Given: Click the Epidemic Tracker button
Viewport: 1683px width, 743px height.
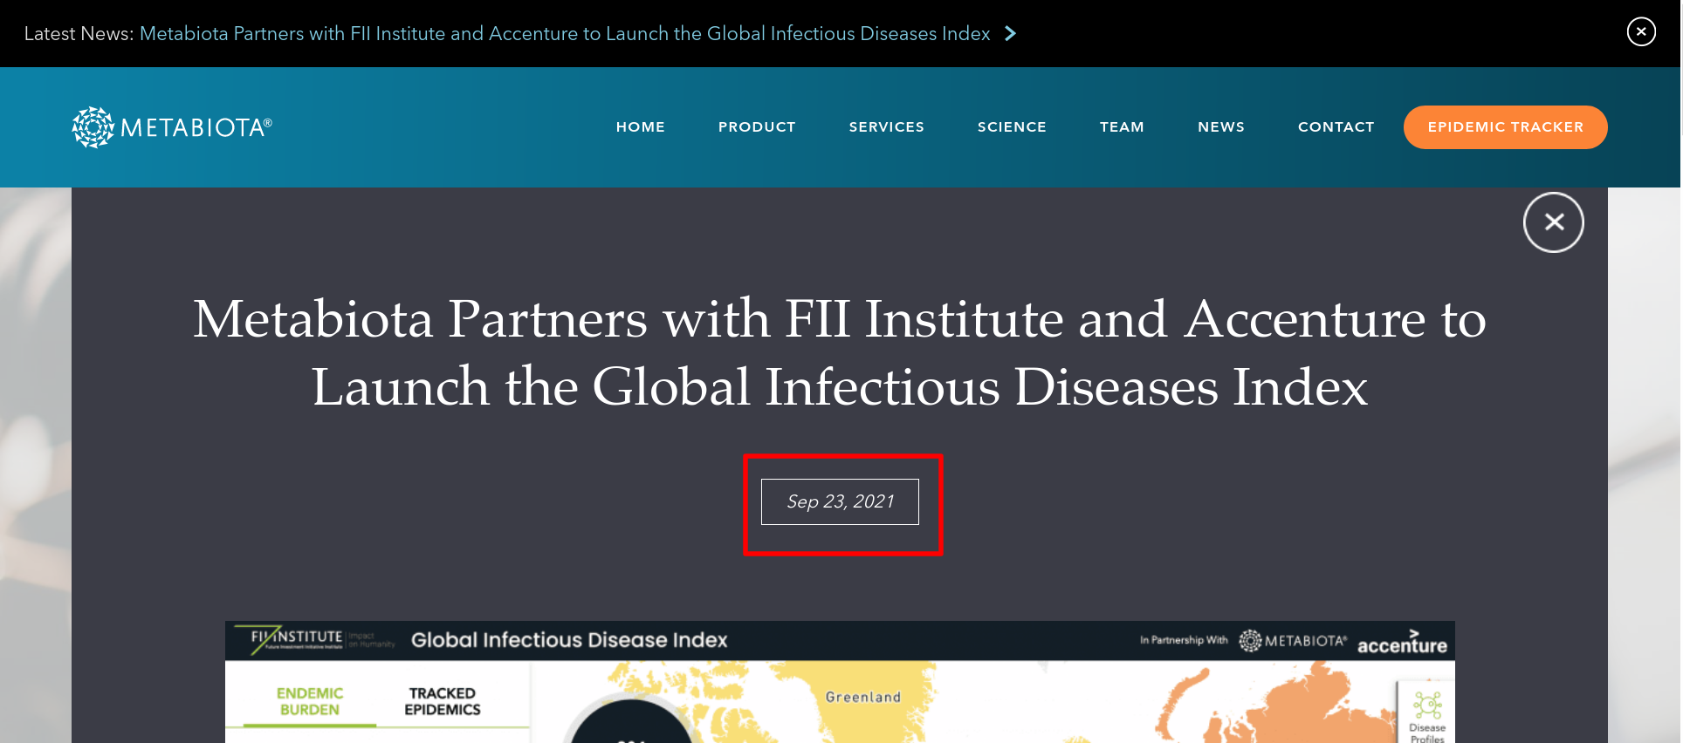Looking at the screenshot, I should pos(1505,127).
